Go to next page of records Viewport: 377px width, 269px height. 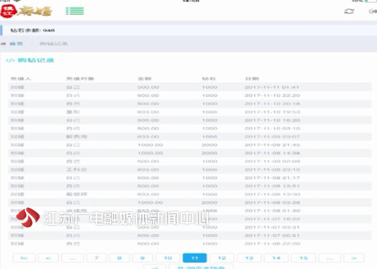pyautogui.click(x=354, y=258)
